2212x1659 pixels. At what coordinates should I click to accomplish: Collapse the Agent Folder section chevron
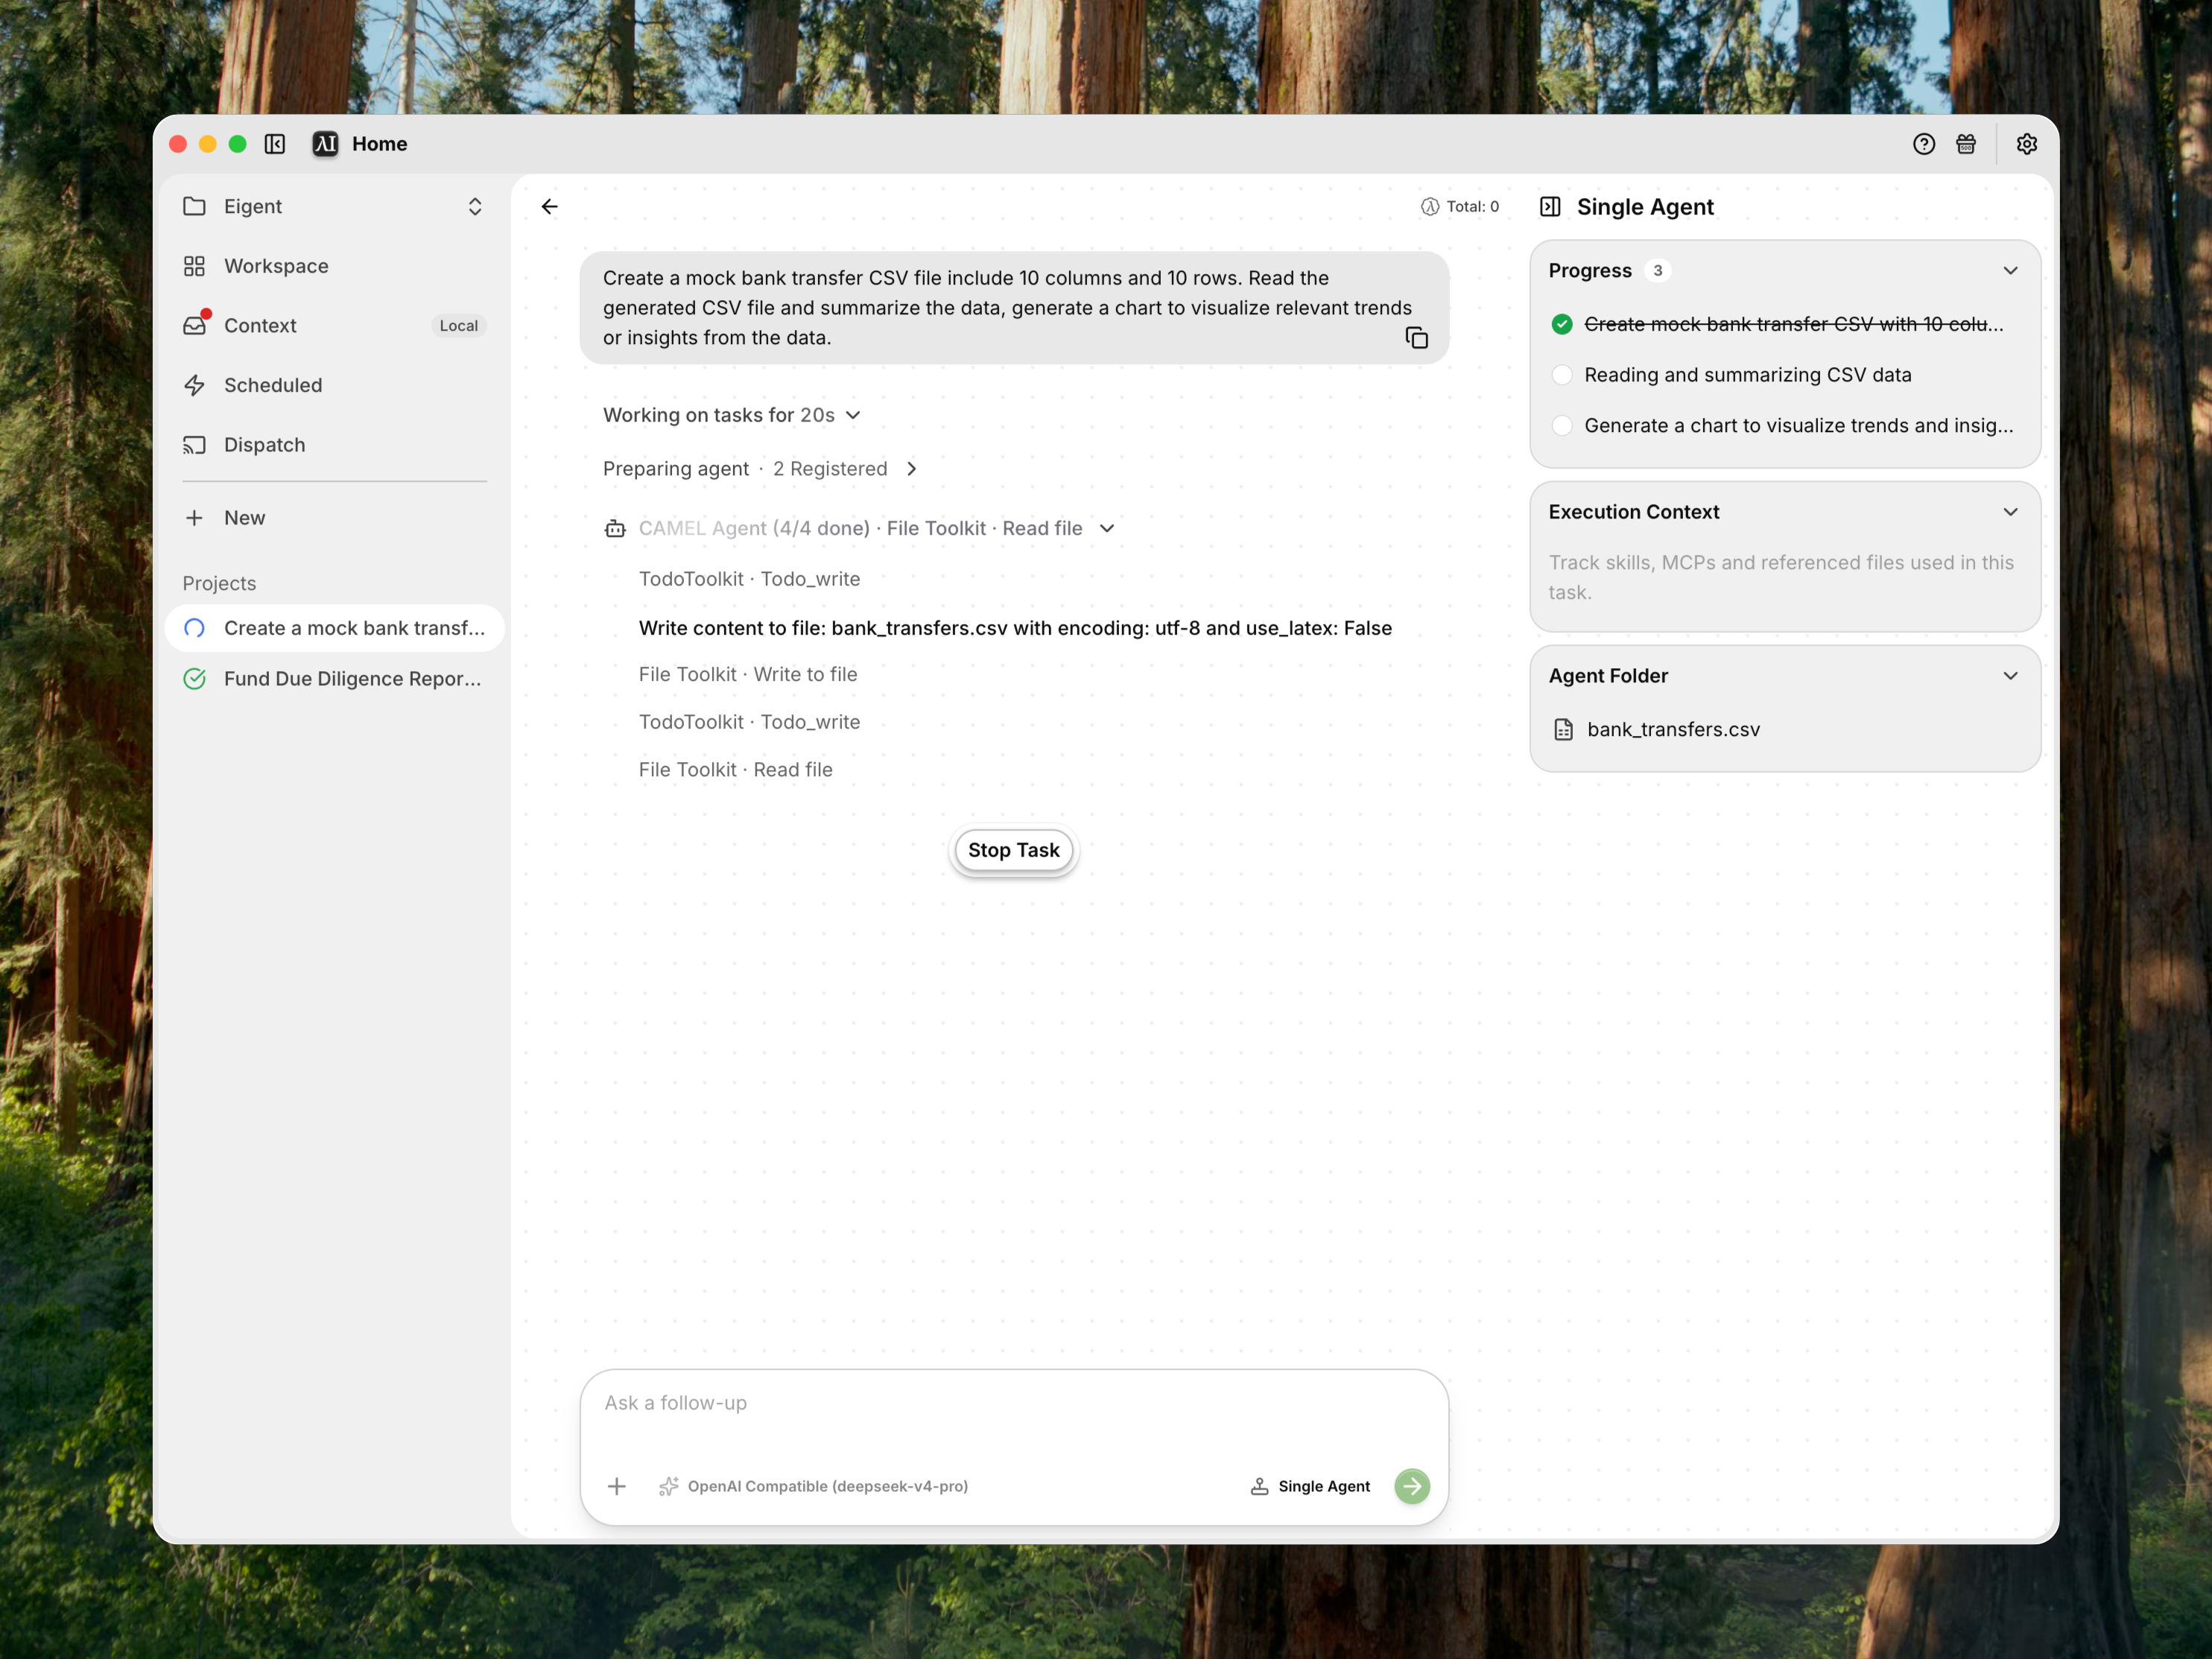tap(2010, 676)
